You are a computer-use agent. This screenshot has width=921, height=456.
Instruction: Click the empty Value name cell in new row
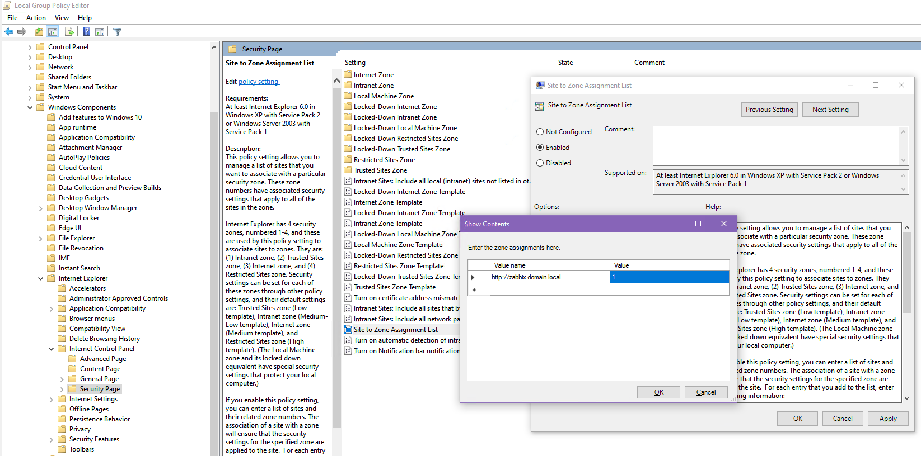click(549, 289)
